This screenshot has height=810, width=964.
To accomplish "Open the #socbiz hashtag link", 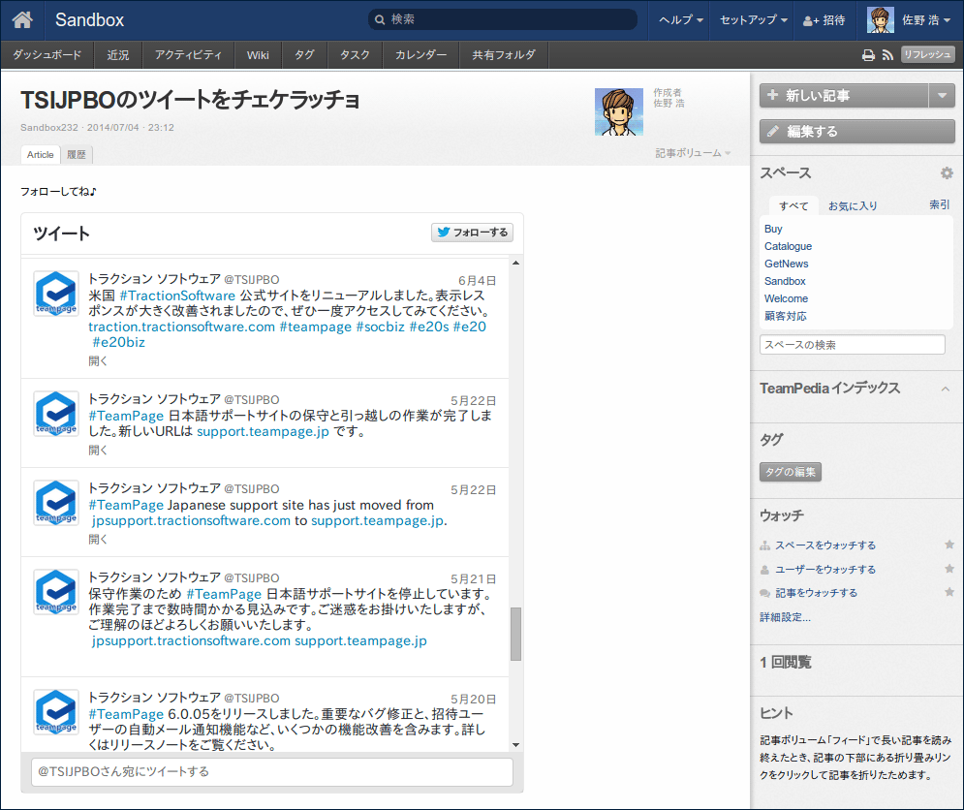I will [x=381, y=327].
